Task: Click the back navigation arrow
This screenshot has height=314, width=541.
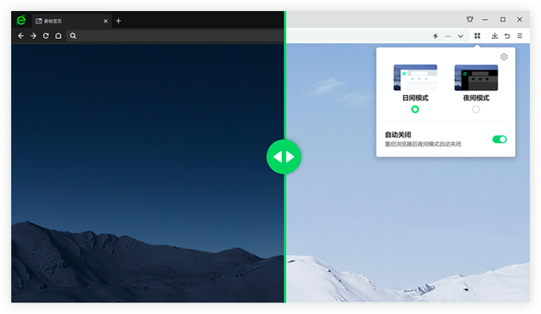Action: (x=21, y=36)
